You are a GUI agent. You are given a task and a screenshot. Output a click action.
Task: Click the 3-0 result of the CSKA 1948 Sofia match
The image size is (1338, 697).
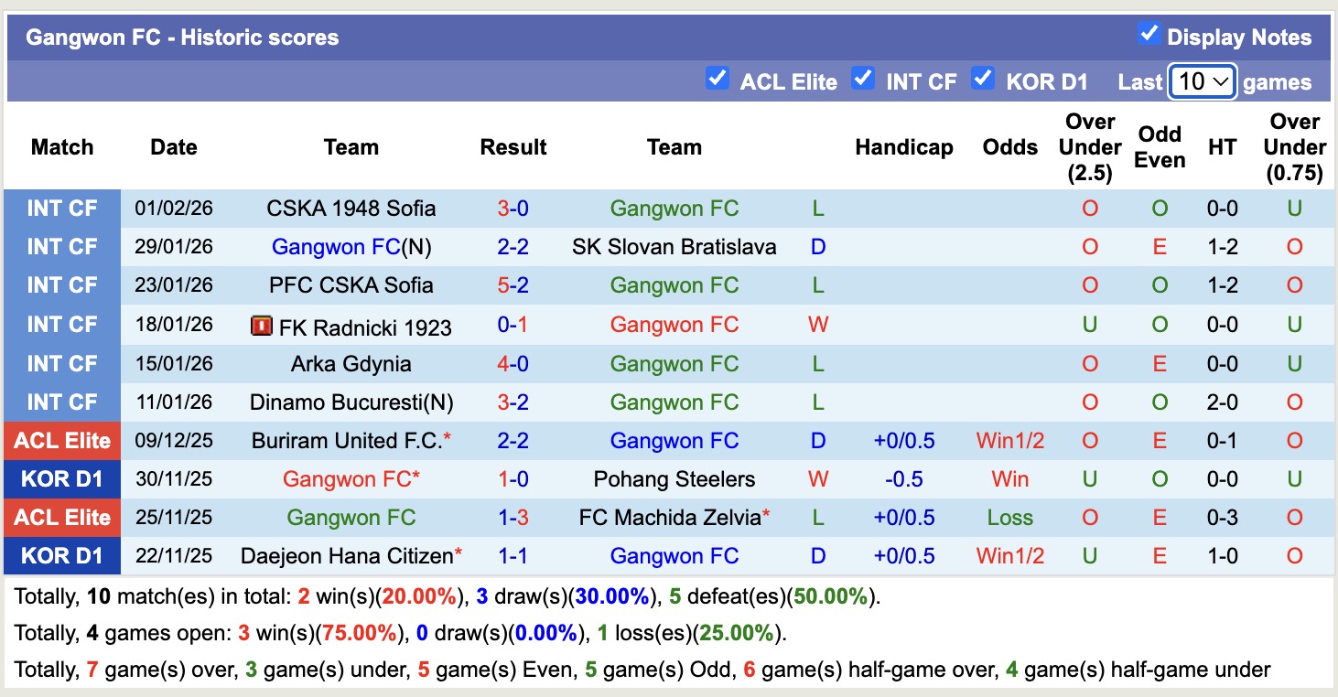513,208
